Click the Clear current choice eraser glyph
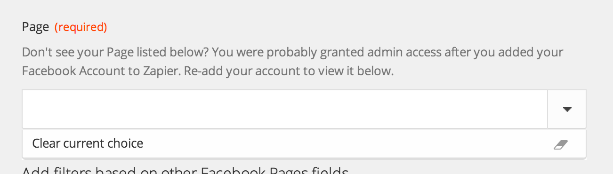This screenshot has width=613, height=174. [561, 144]
